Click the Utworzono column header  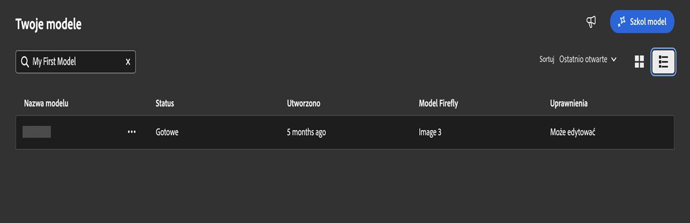coord(304,103)
